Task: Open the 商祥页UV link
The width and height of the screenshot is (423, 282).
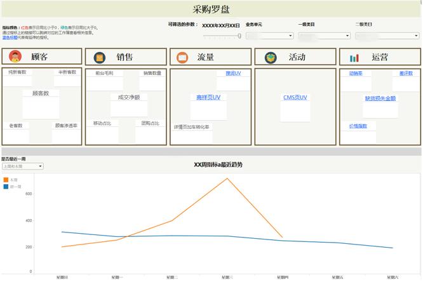Action: 208,97
